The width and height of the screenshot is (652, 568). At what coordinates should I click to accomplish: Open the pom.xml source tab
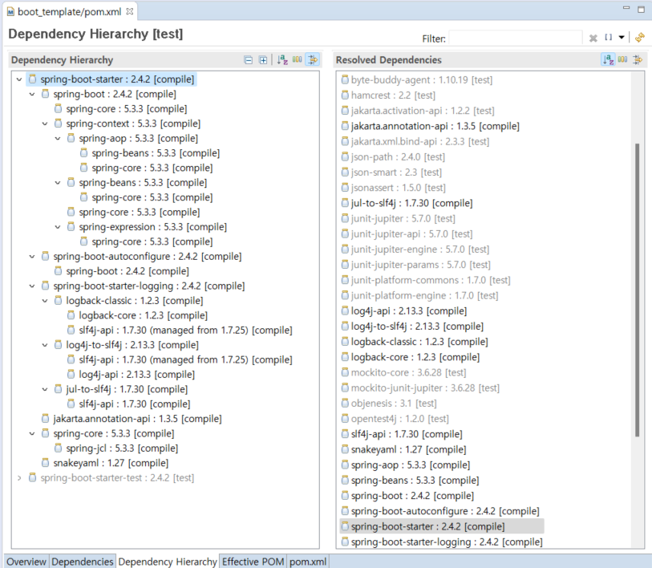[x=308, y=562]
